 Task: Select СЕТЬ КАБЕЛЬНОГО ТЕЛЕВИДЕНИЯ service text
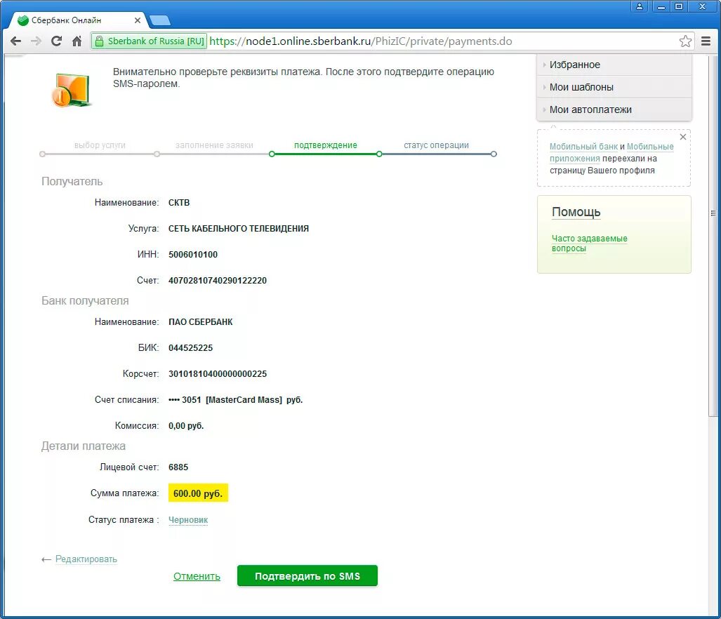click(239, 229)
